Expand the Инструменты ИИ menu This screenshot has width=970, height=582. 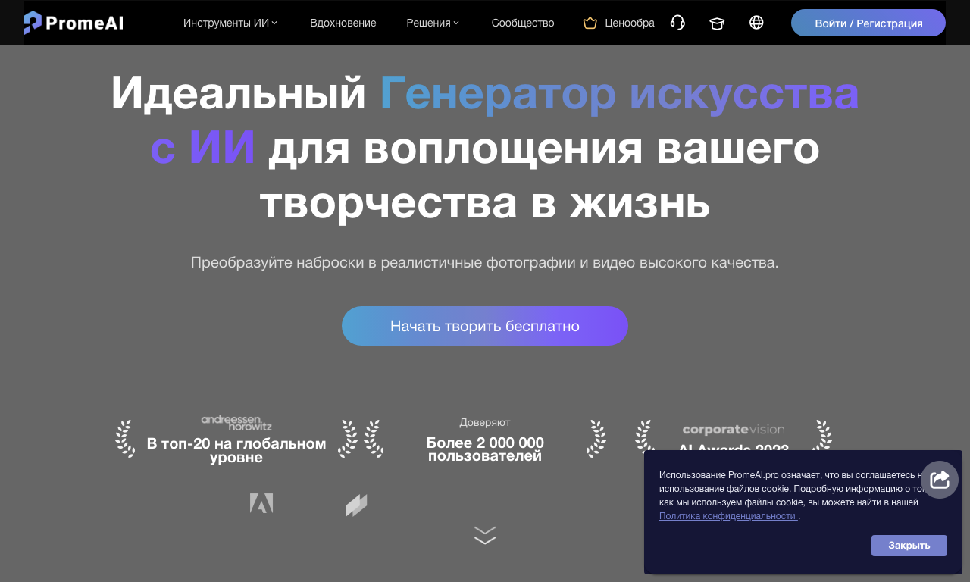(230, 23)
